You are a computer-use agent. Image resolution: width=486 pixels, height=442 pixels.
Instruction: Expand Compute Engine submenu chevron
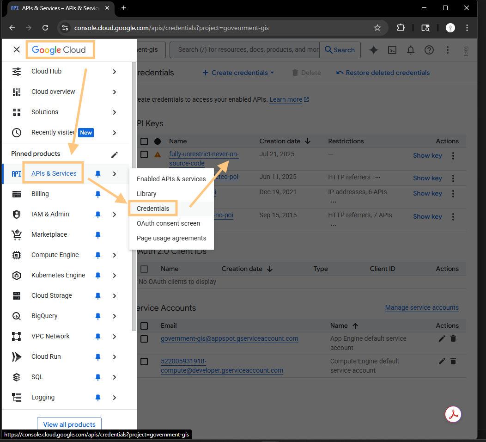[x=115, y=255]
